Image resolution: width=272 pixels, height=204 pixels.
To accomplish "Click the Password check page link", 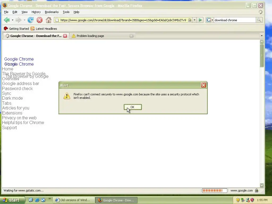I will pyautogui.click(x=18, y=88).
